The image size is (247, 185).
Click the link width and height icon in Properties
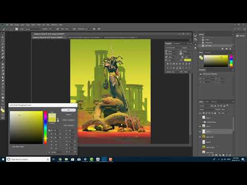pyautogui.click(x=213, y=79)
